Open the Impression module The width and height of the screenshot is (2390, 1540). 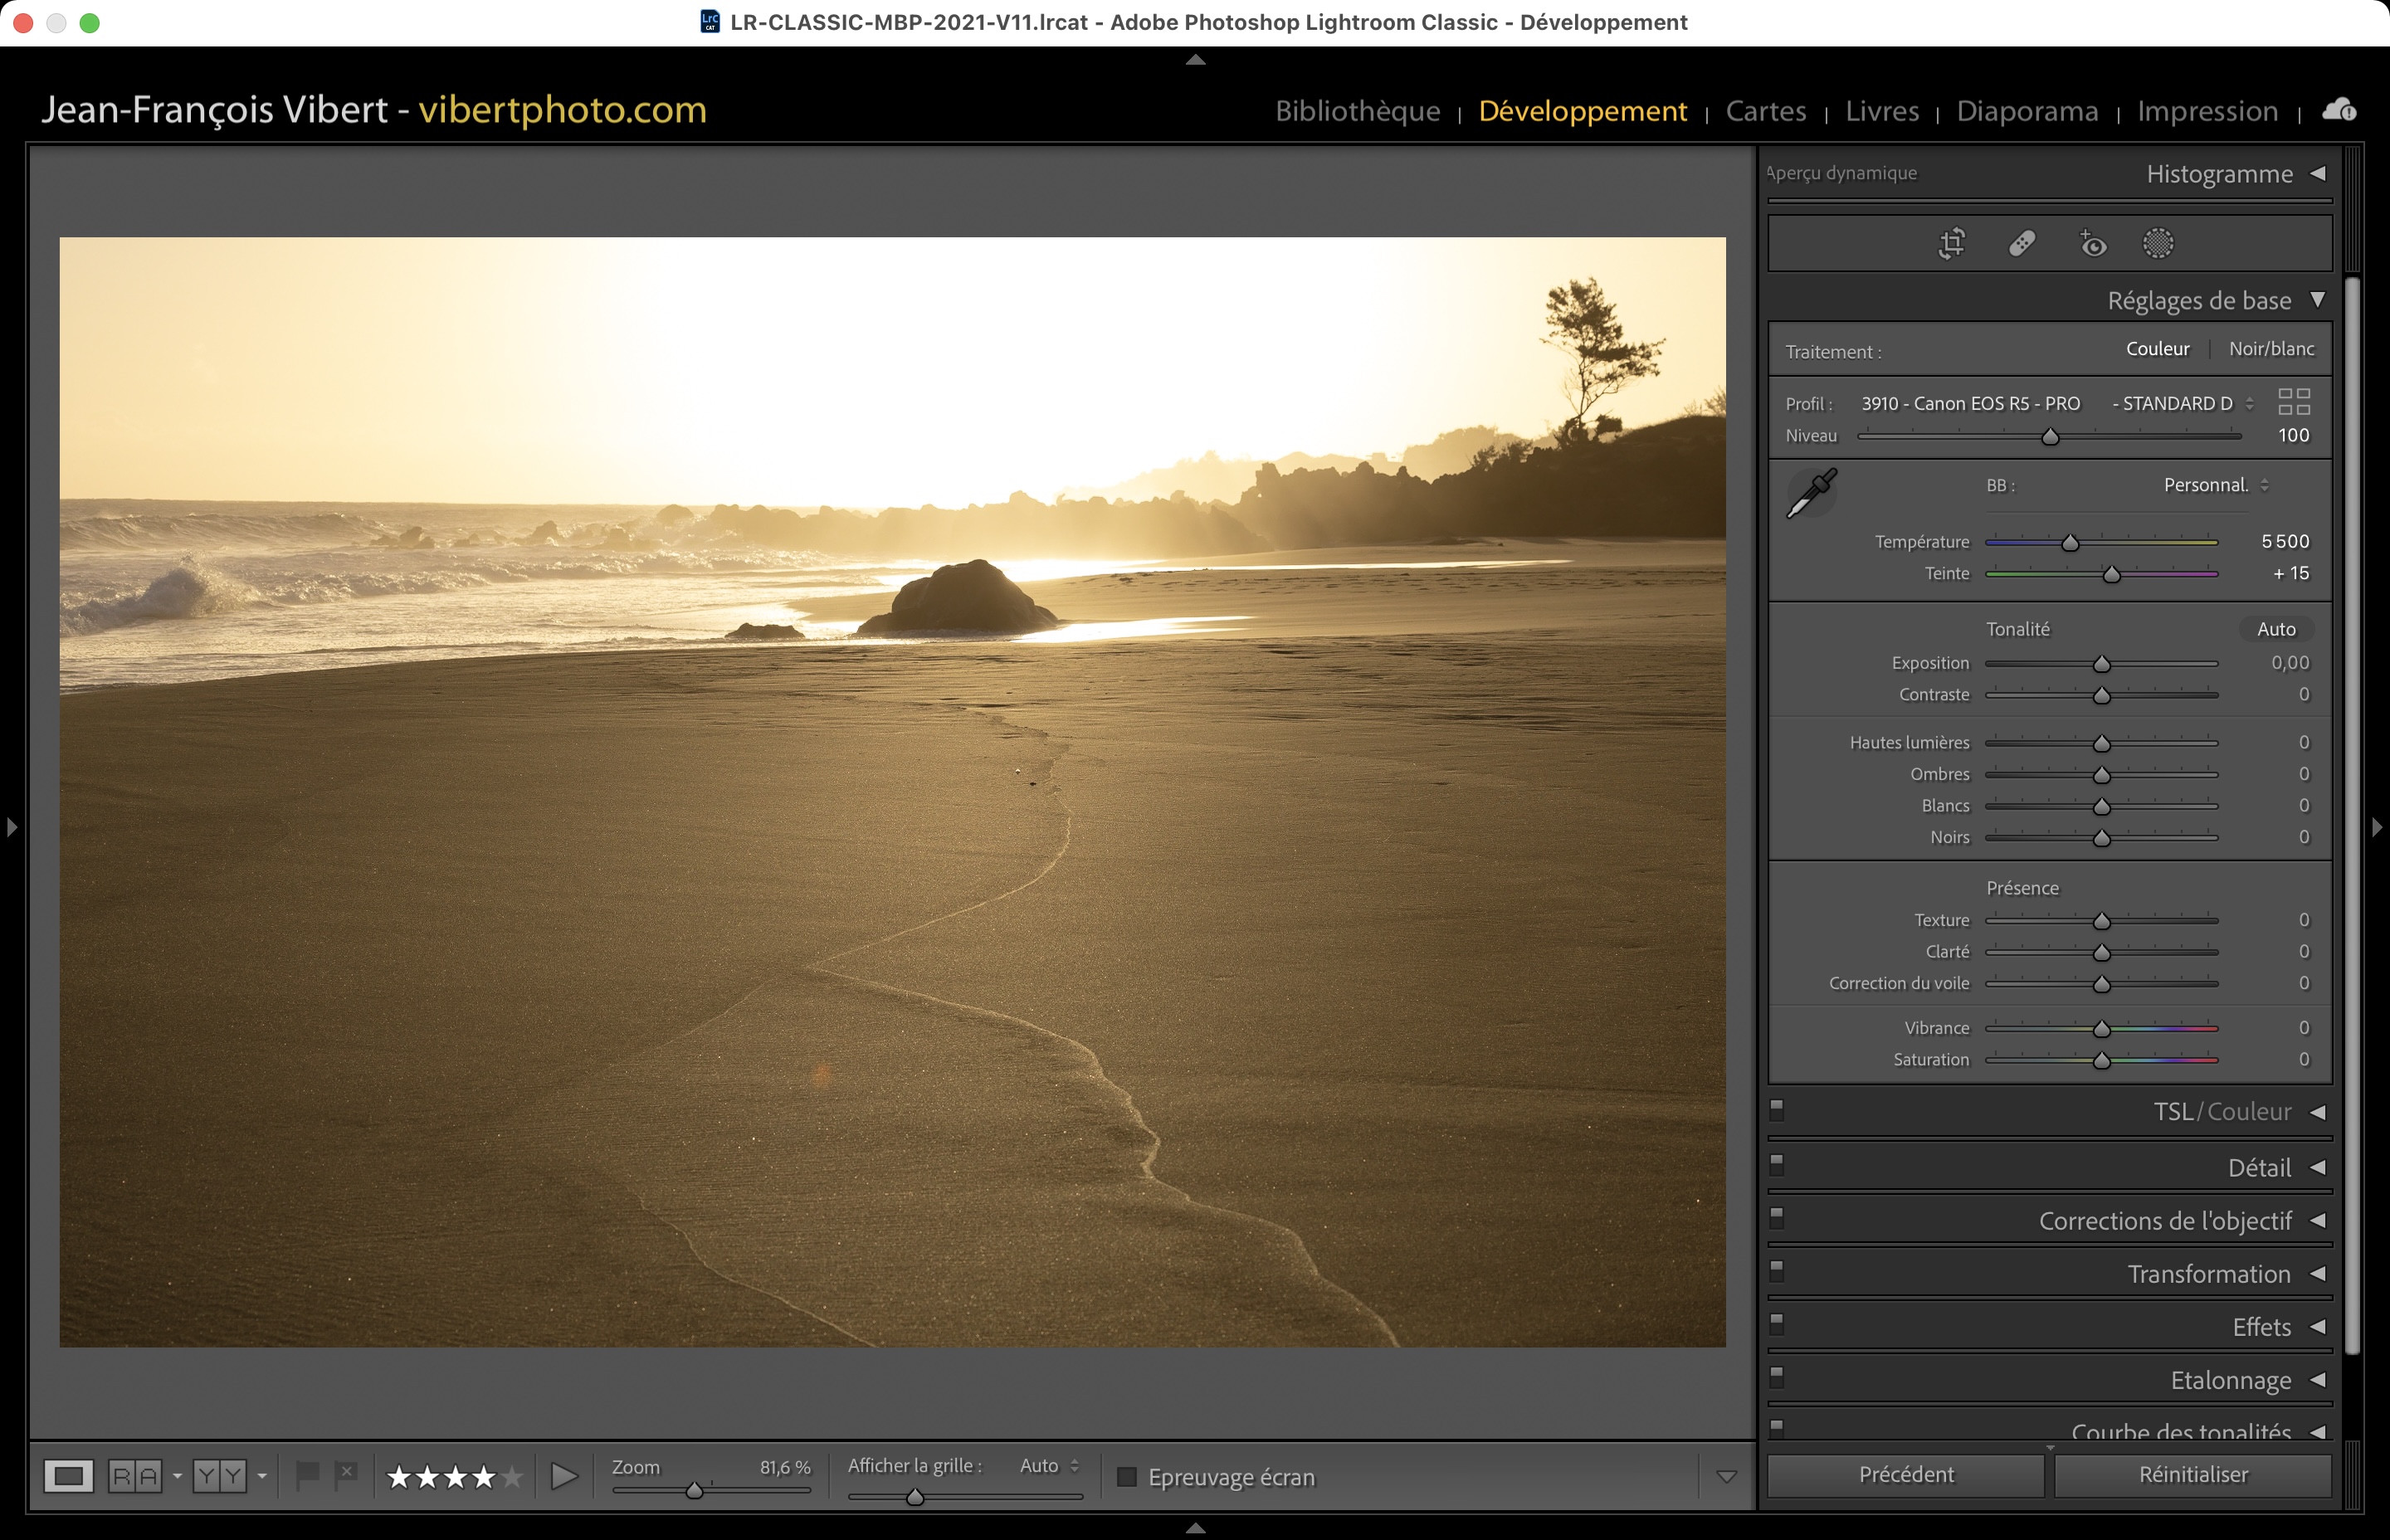click(2207, 111)
